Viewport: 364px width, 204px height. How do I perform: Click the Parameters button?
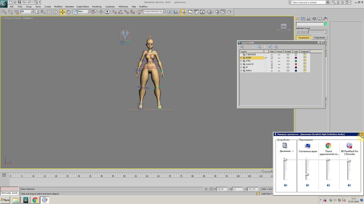(304, 38)
